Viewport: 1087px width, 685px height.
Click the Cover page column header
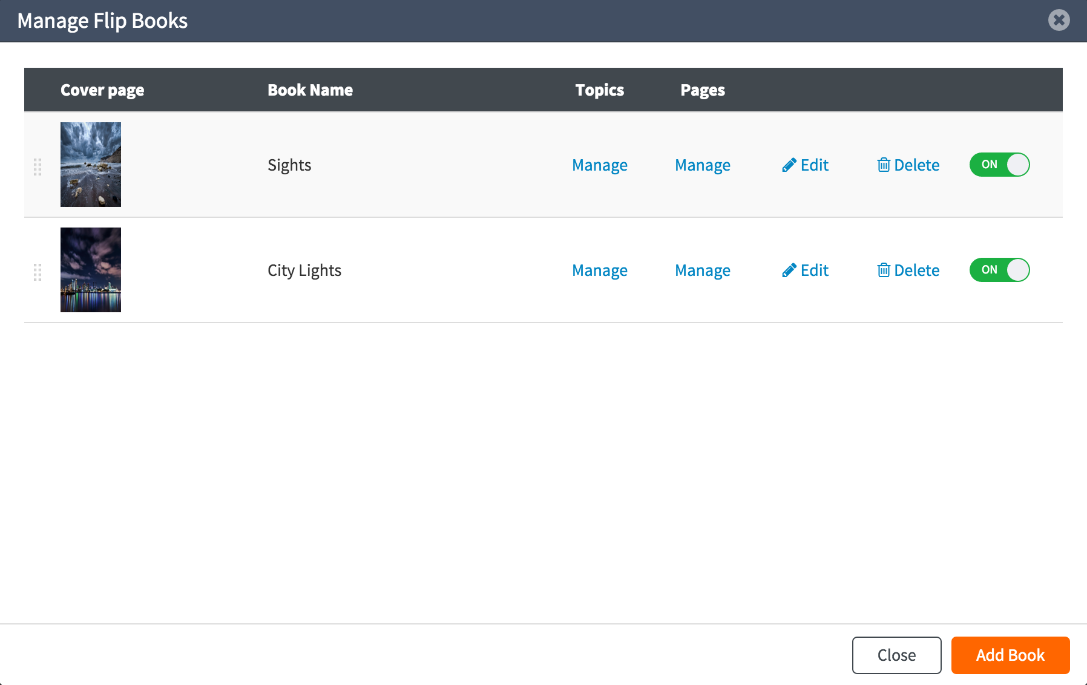pyautogui.click(x=102, y=90)
